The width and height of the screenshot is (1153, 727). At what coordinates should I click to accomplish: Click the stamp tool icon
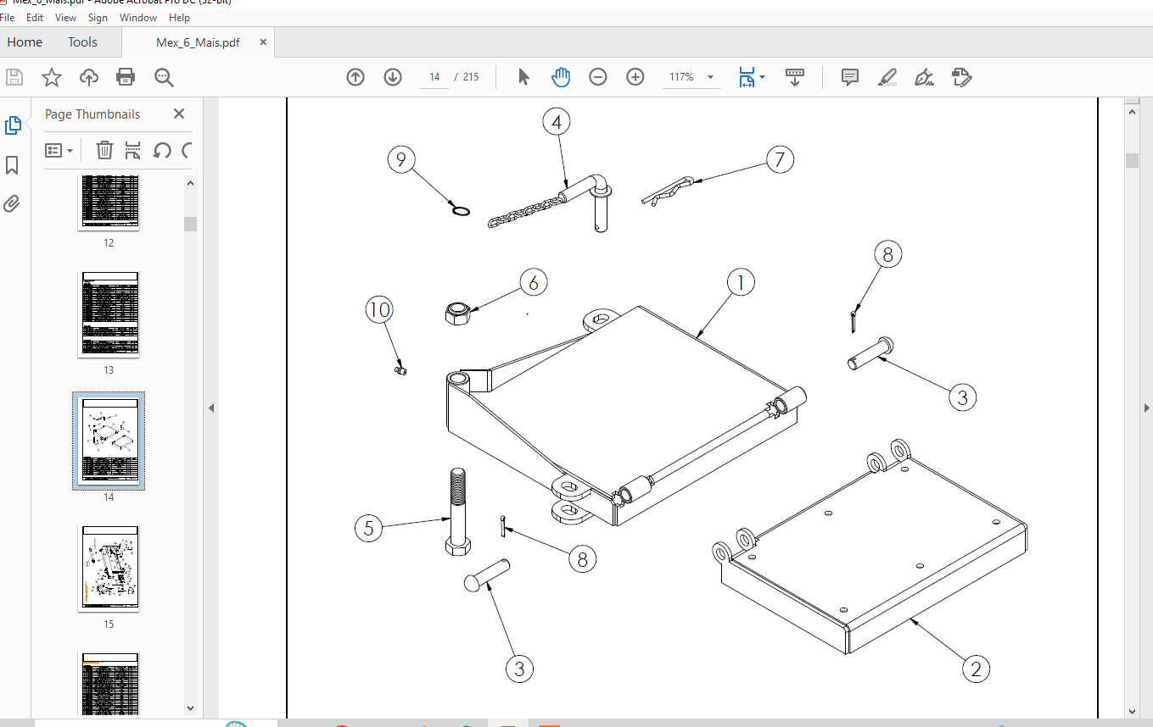tap(962, 77)
